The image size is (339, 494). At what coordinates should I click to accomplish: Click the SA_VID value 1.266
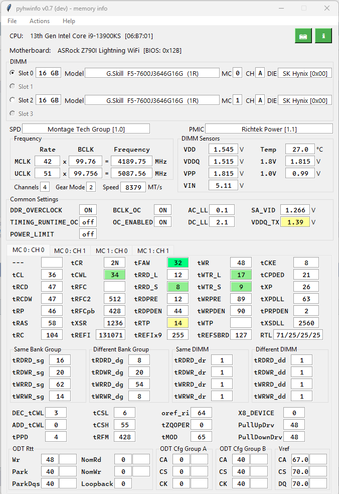pyautogui.click(x=295, y=210)
